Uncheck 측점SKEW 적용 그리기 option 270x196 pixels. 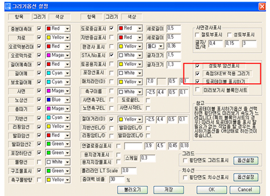click(x=197, y=74)
